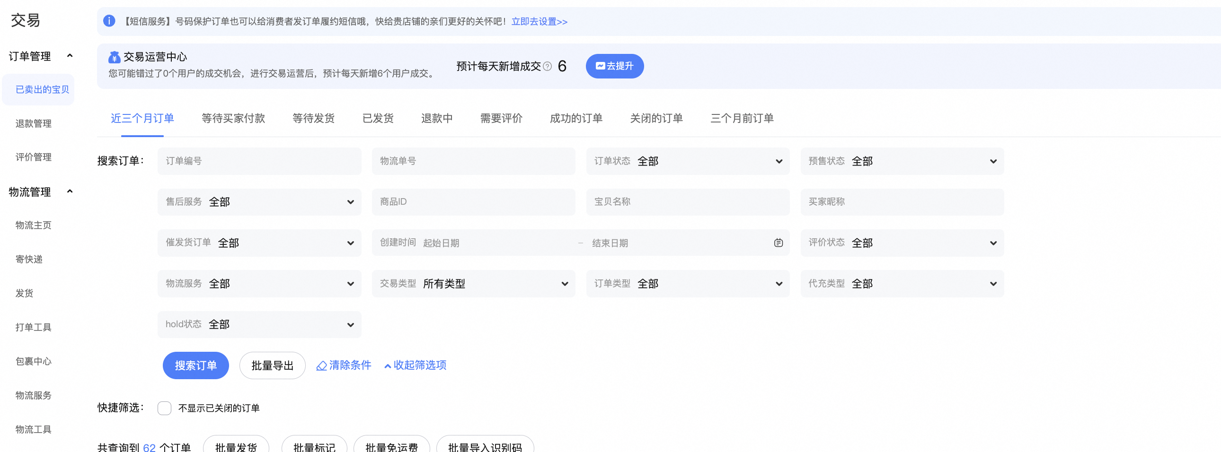1221x452 pixels.
Task: Open 包裹中心 in sidebar
Action: tap(33, 362)
